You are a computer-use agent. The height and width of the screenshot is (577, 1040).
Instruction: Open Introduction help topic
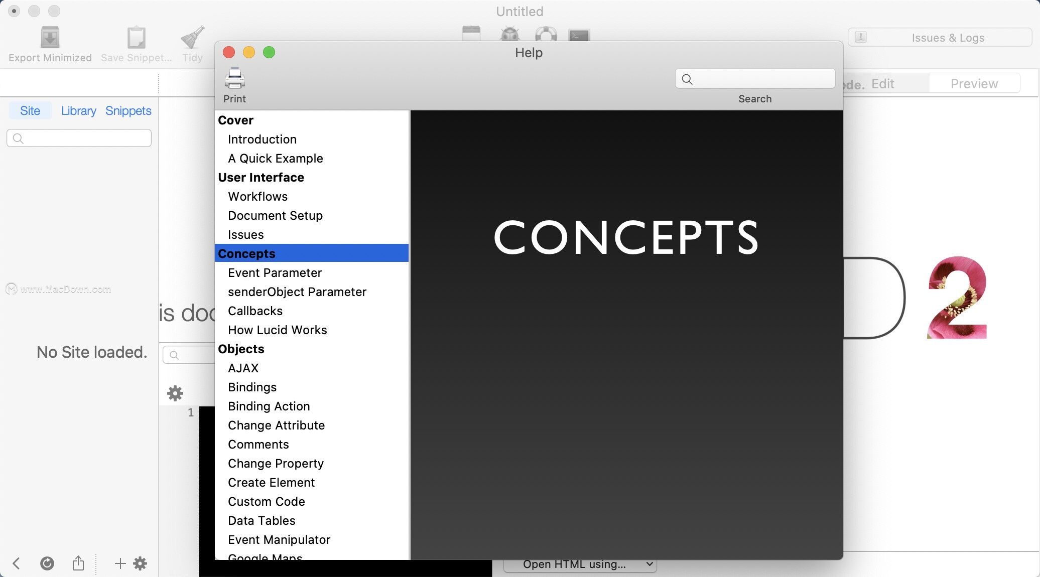tap(262, 139)
